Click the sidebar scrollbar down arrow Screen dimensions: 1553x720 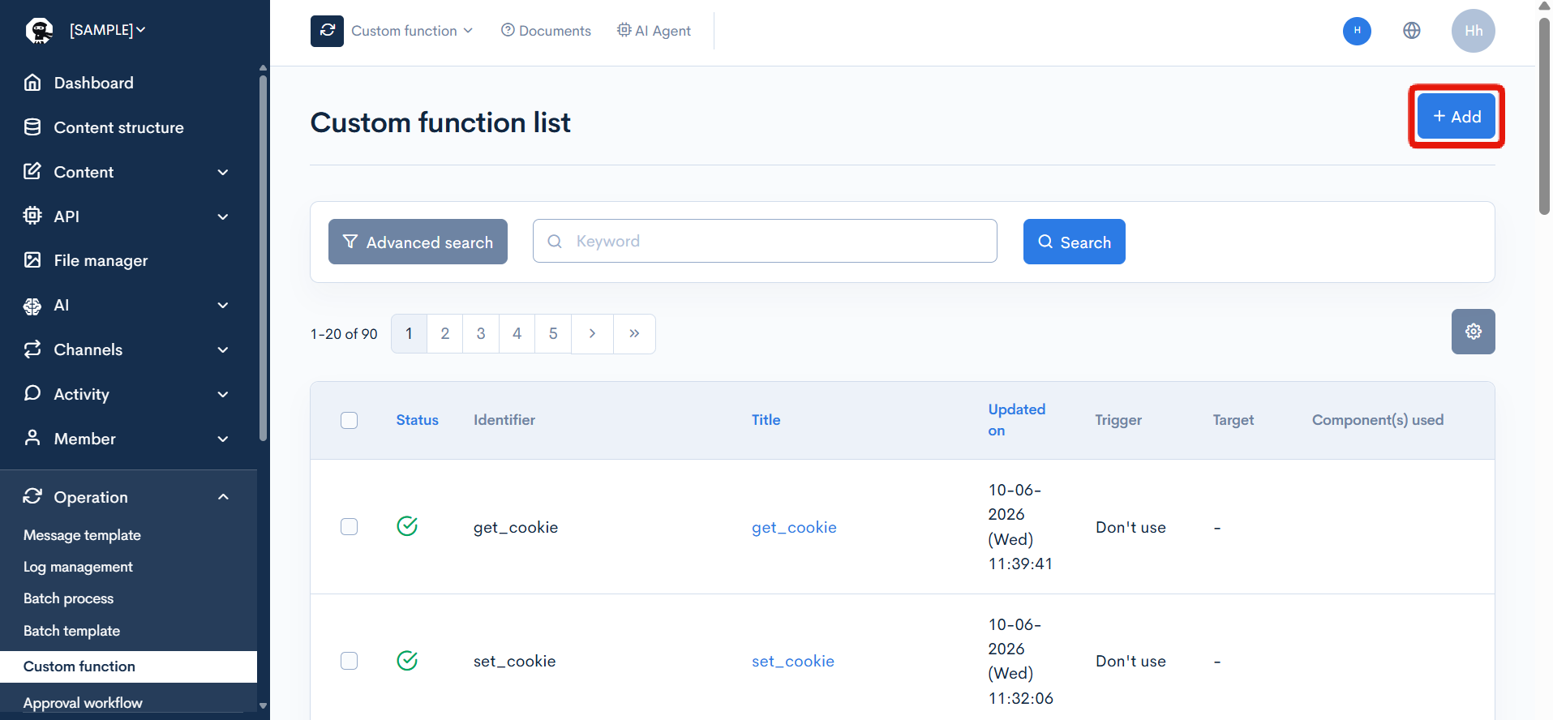point(263,705)
